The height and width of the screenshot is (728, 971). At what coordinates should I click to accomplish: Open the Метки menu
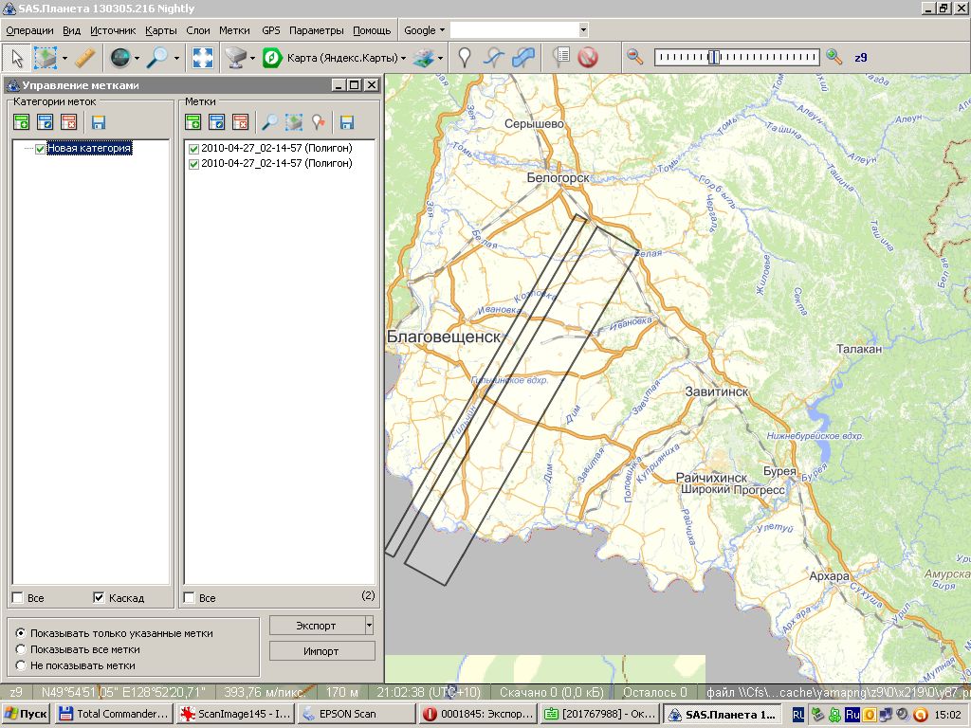[234, 30]
